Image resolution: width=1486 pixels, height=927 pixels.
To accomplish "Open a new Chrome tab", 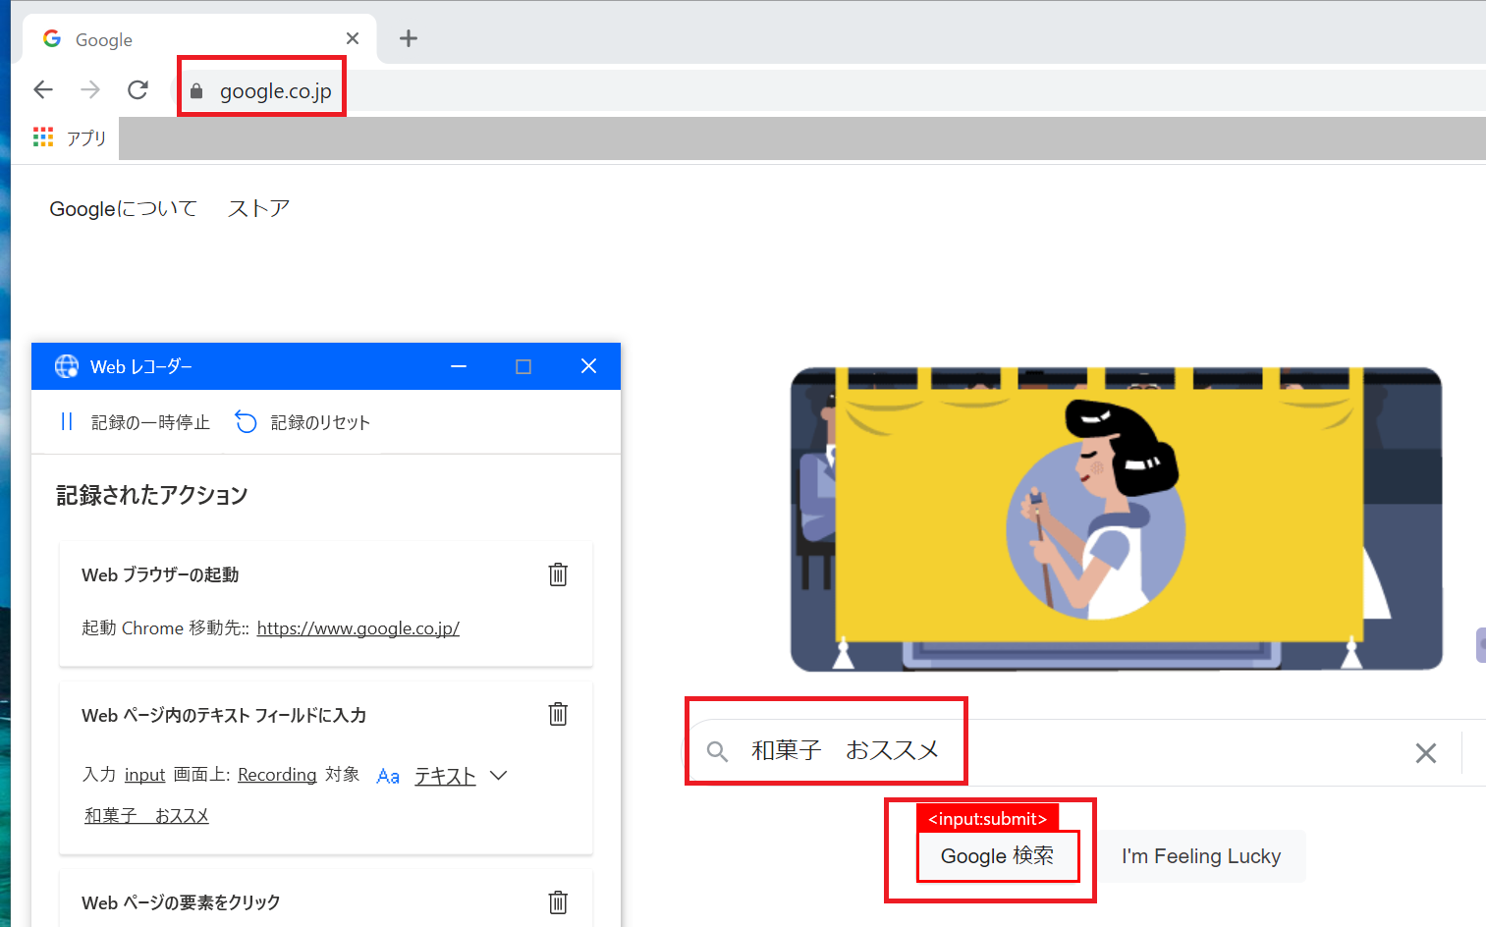I will (x=409, y=38).
